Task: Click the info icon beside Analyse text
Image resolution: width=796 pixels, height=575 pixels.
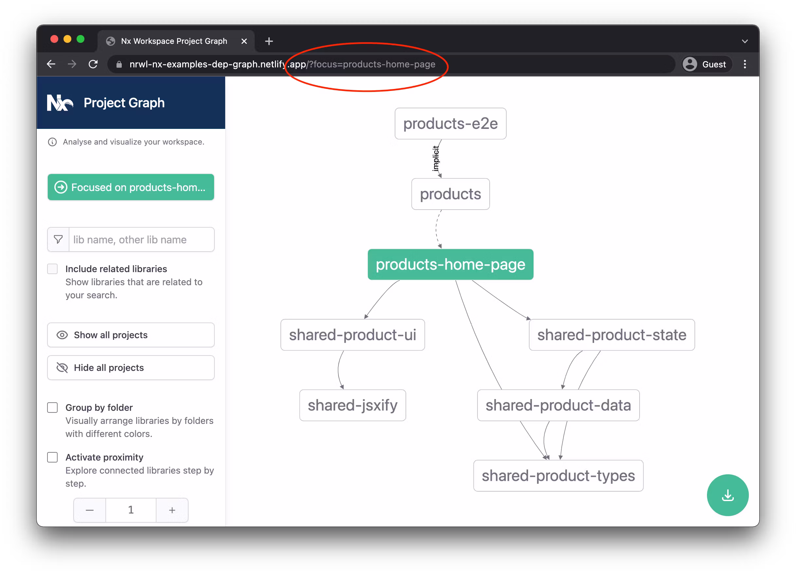Action: 52,142
